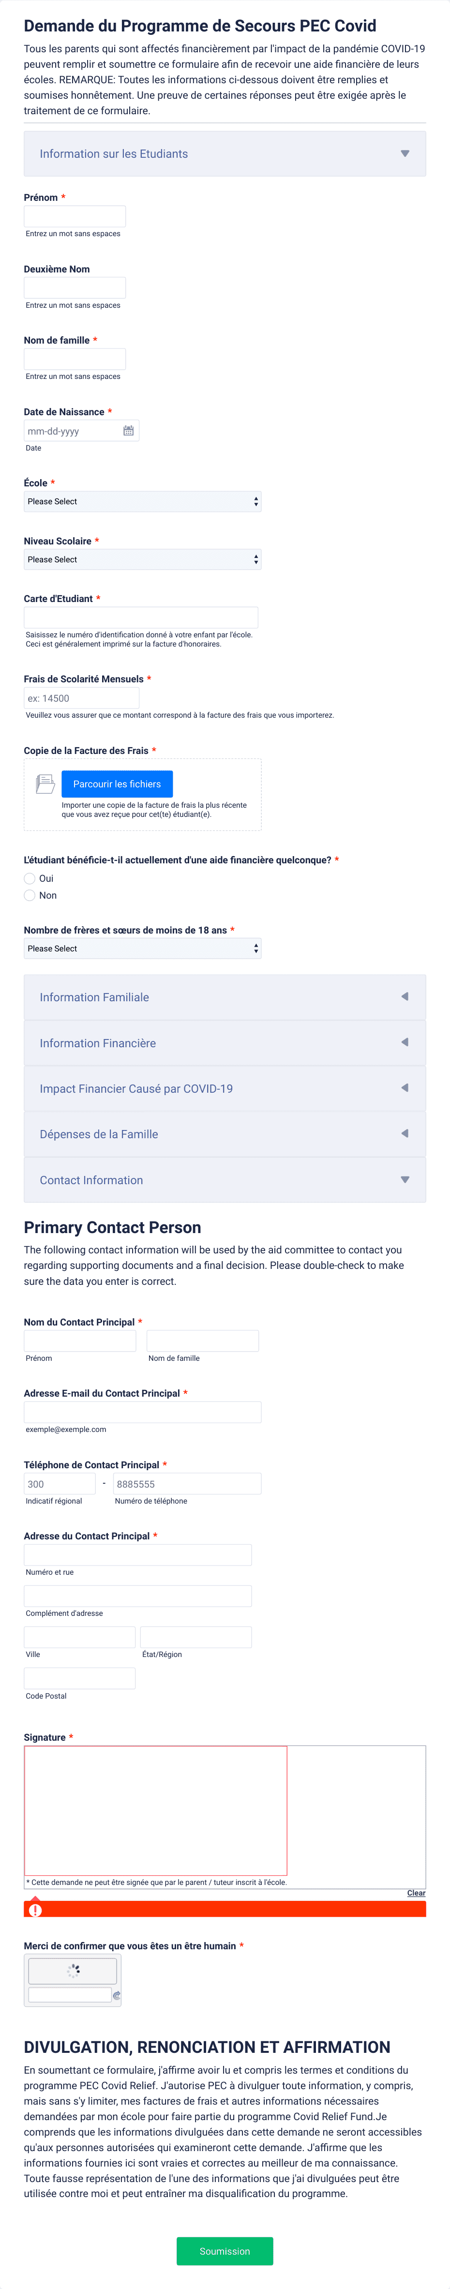Expand Impact Financier Causé par COVID-19
This screenshot has width=450, height=2289.
[x=225, y=1088]
